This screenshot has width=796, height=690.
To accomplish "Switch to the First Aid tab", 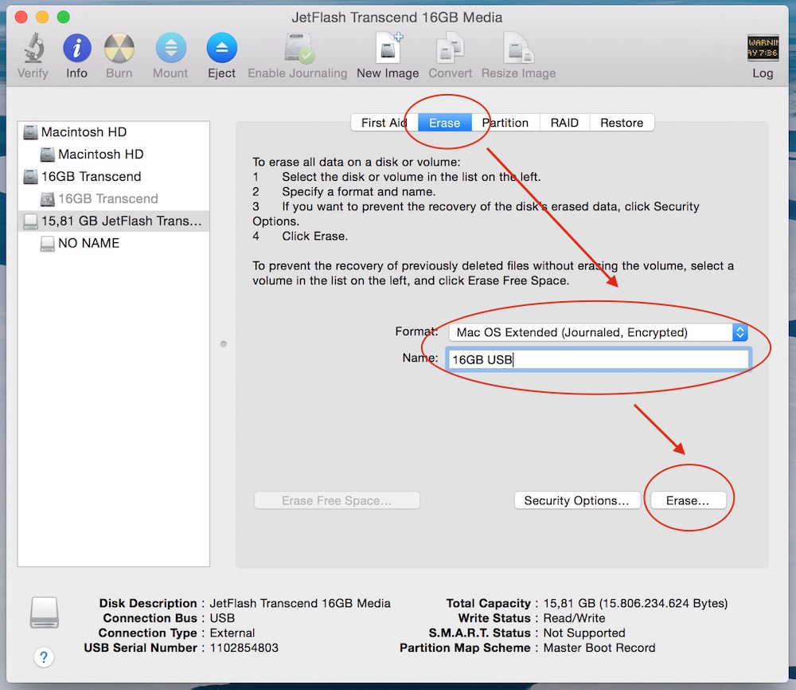I will tap(384, 123).
